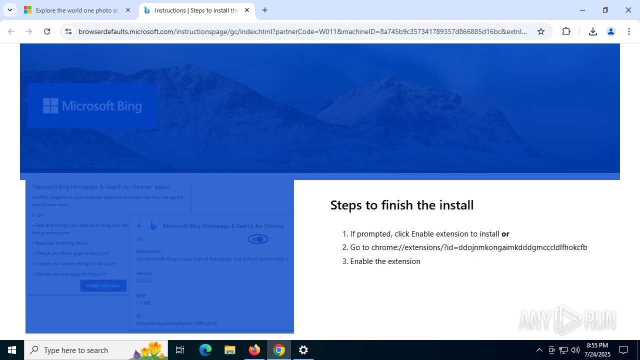Image resolution: width=640 pixels, height=360 pixels.
Task: Click the Microsoft Bing logo banner
Action: 92,106
